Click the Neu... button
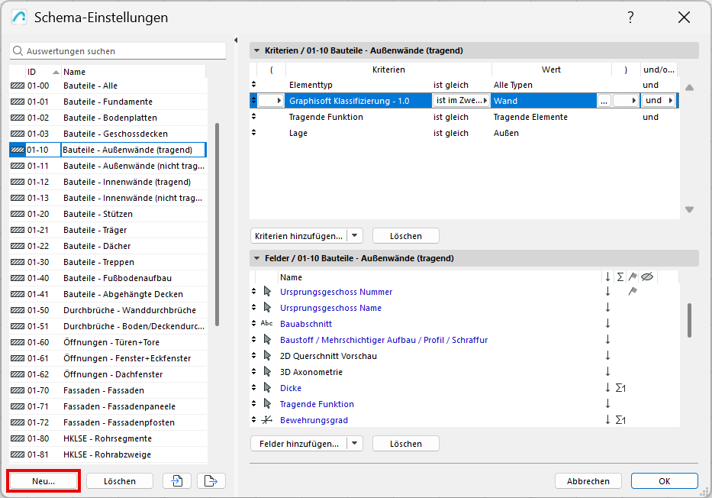The image size is (712, 498). pos(43,481)
